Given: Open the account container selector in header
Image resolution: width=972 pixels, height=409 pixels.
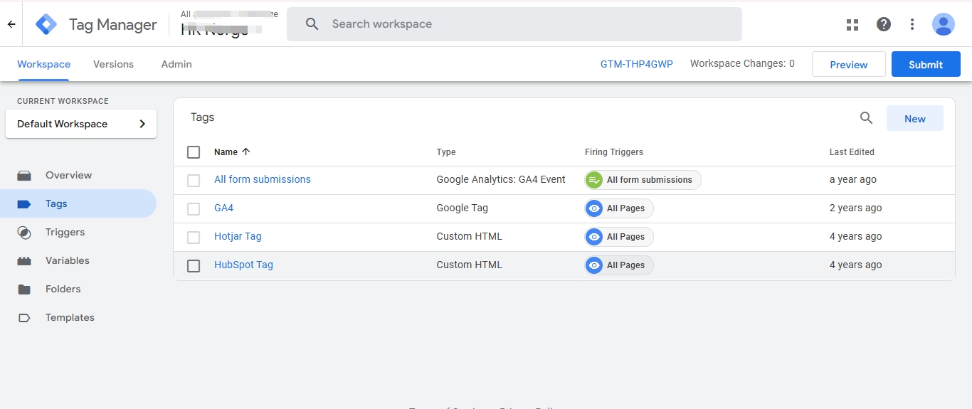Looking at the screenshot, I should click(x=229, y=24).
